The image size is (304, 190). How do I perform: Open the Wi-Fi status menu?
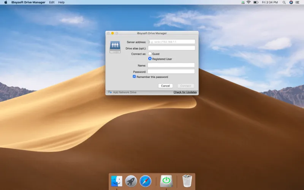coord(249,2)
